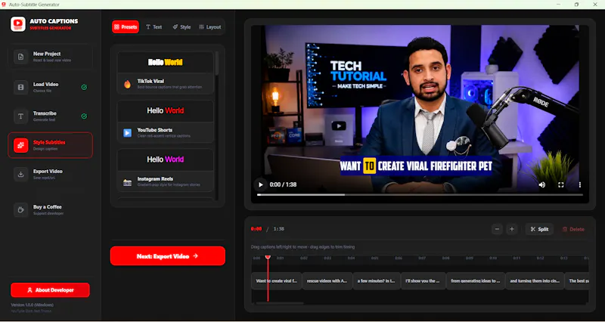Click the YouTube Shorts play icon
The width and height of the screenshot is (605, 322).
point(127,133)
